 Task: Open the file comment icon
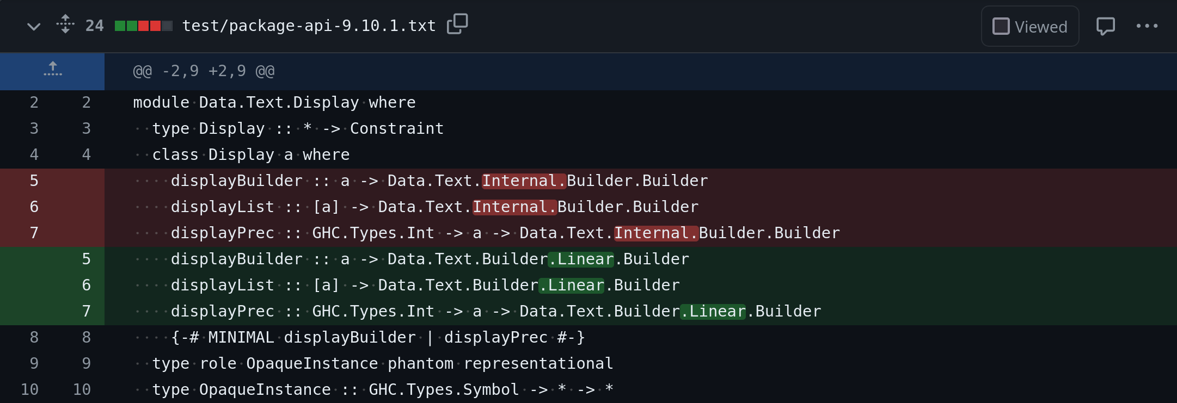pyautogui.click(x=1105, y=26)
